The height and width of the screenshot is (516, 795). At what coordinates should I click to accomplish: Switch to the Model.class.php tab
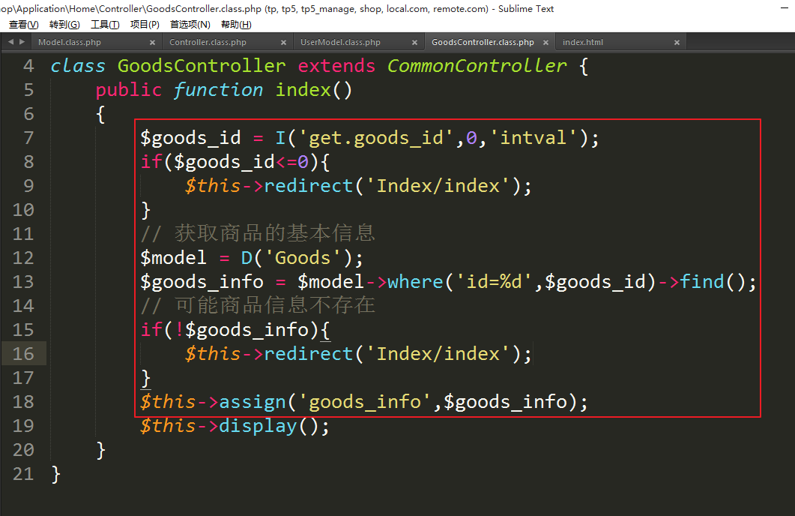(70, 43)
